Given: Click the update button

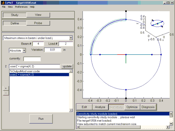Looking at the screenshot, I should pyautogui.click(x=67, y=66).
